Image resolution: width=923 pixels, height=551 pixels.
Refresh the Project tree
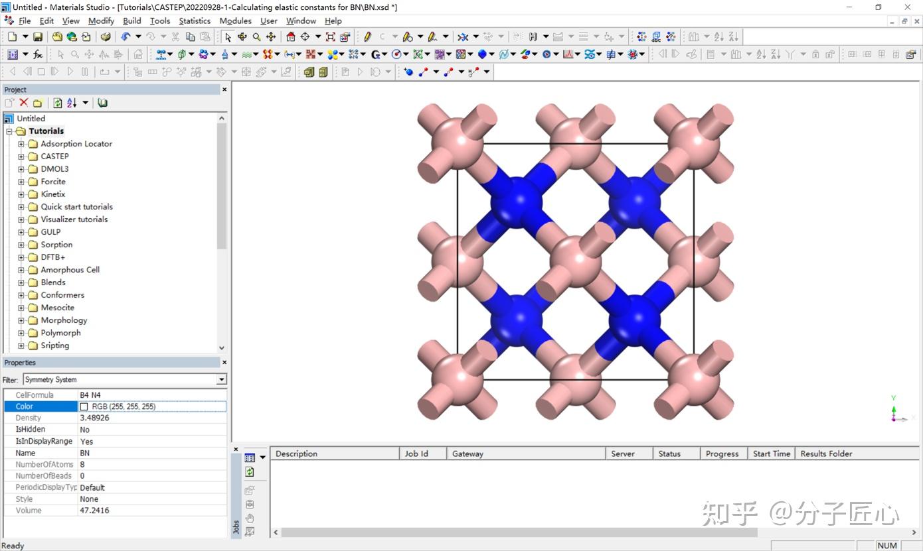coord(57,103)
